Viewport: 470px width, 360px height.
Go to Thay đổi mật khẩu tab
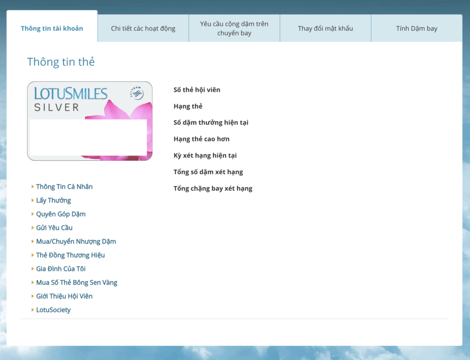(x=325, y=28)
